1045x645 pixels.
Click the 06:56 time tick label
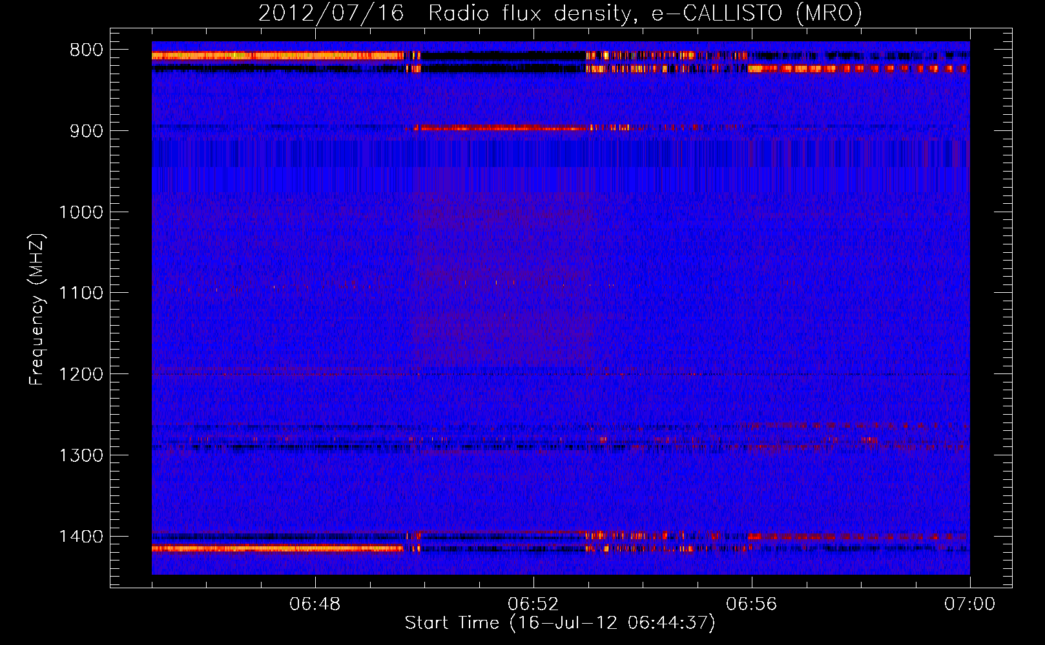[752, 604]
